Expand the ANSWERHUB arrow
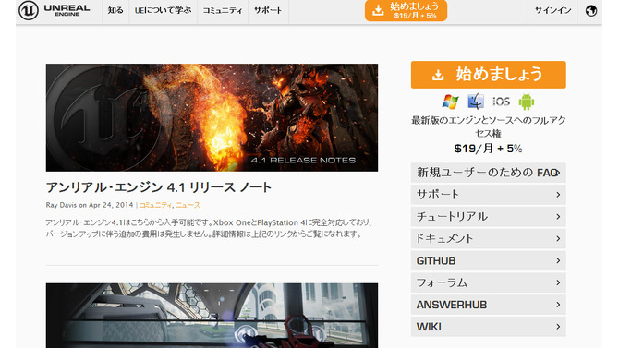619x348 pixels. click(x=558, y=305)
